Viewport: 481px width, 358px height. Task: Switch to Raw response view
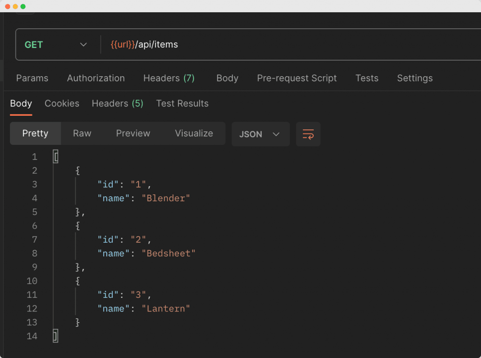pos(82,133)
